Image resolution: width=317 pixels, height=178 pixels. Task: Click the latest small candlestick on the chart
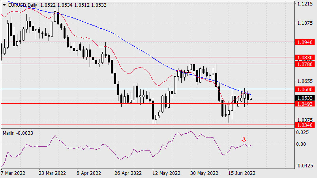click(251, 99)
